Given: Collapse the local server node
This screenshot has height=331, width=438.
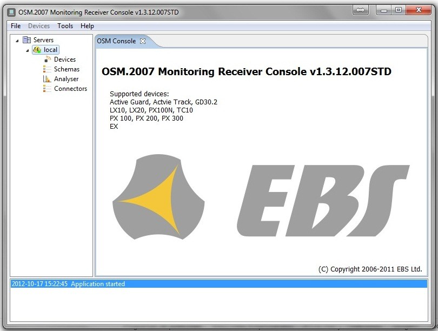Looking at the screenshot, I should [28, 50].
